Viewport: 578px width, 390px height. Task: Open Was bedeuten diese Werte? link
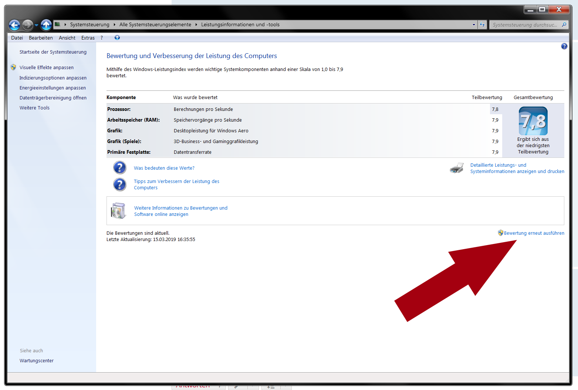coord(164,168)
